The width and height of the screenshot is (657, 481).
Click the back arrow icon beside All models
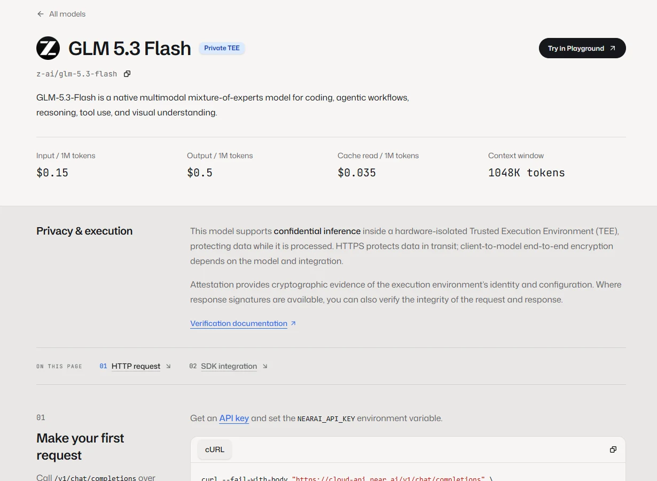point(41,14)
